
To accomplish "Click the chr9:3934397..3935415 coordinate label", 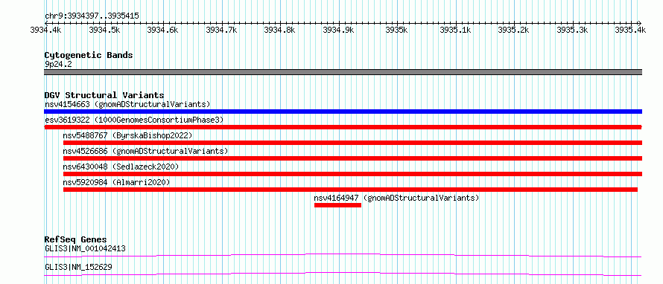I will point(92,16).
